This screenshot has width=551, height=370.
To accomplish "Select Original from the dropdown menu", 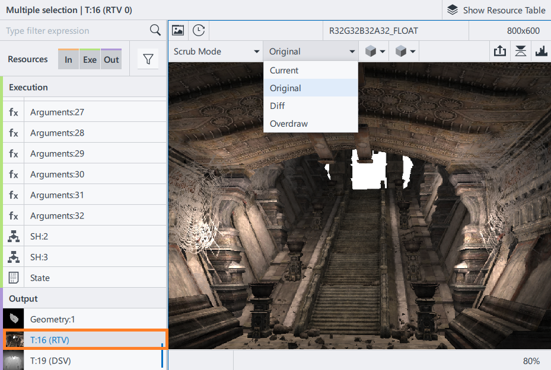I will click(311, 88).
